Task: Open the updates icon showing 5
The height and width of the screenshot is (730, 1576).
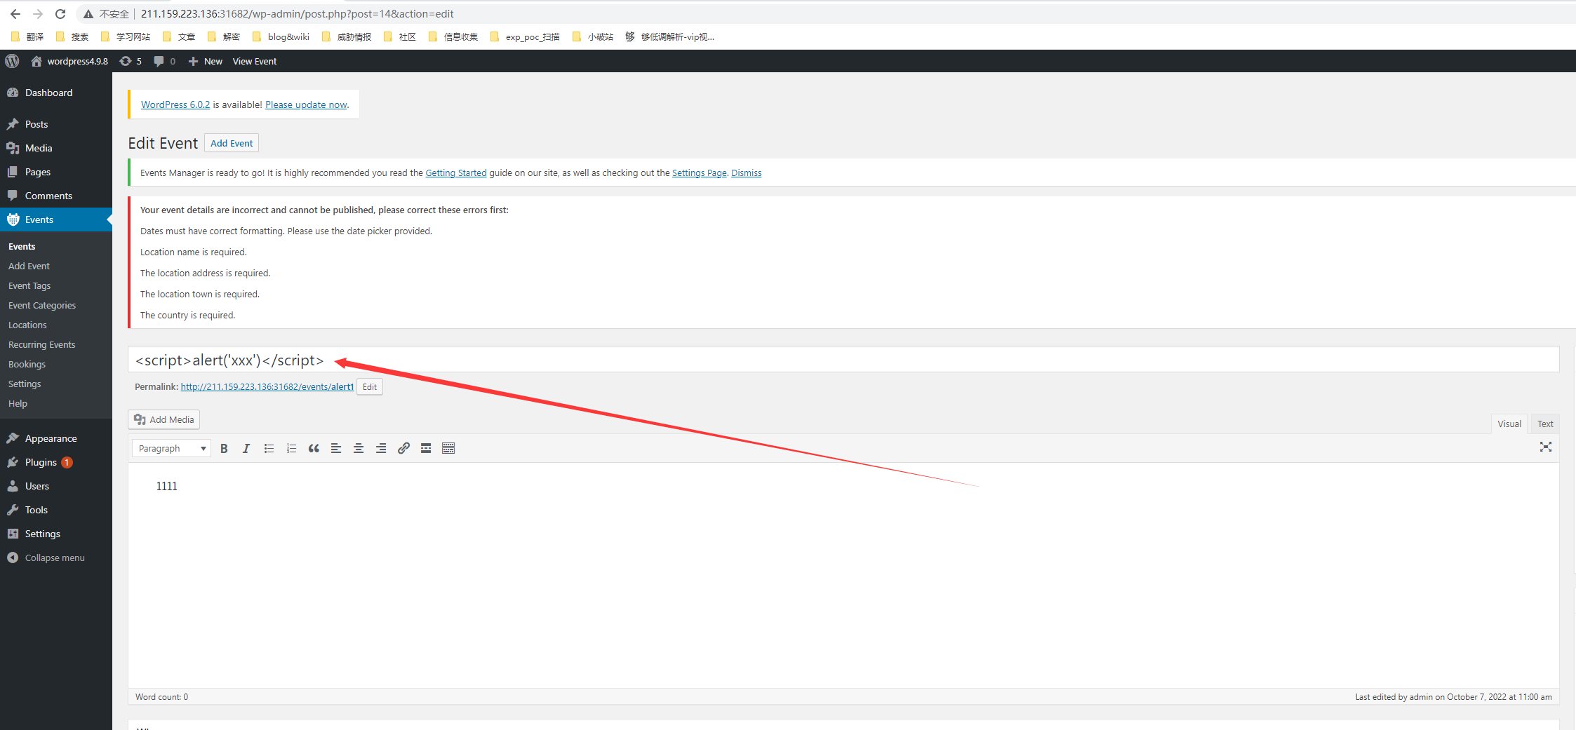Action: coord(131,61)
